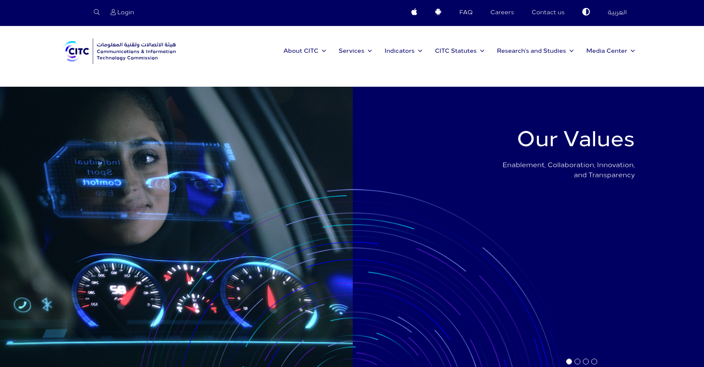704x367 pixels.
Task: Open the search magnifier icon
Action: click(97, 12)
